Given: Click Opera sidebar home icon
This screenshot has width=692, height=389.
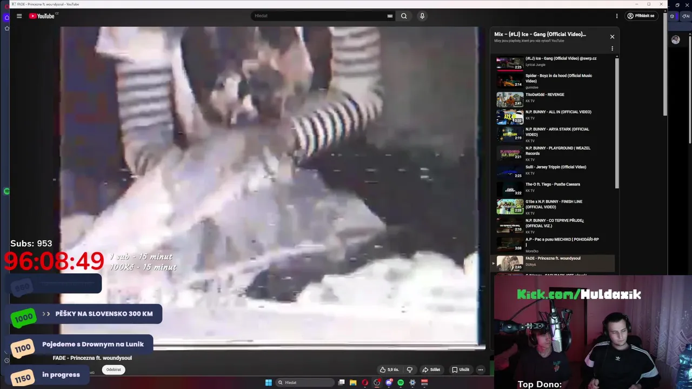Looking at the screenshot, I should 6,17.
